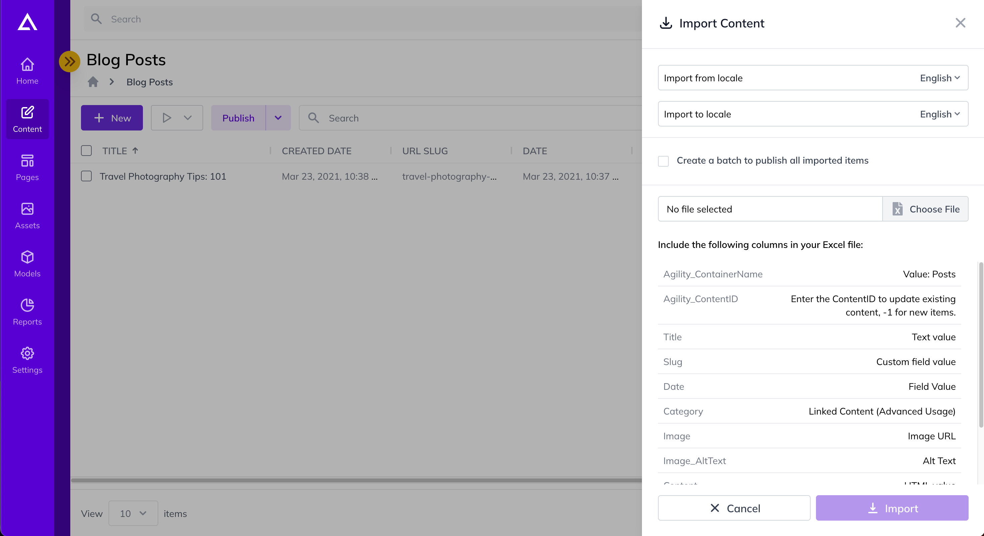This screenshot has width=984, height=536.
Task: Click the Slug column row
Action: click(x=809, y=362)
